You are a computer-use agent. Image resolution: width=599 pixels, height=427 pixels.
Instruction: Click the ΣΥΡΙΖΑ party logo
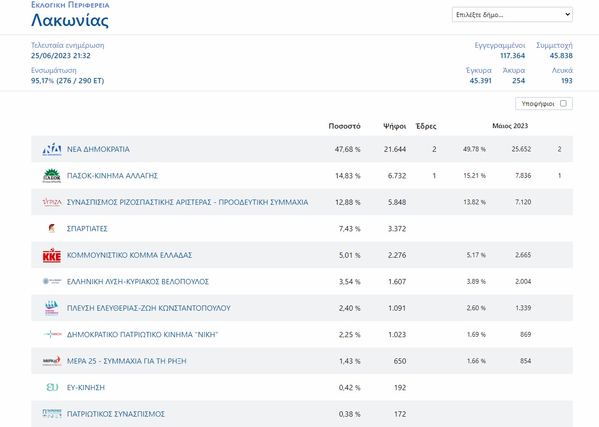52,202
